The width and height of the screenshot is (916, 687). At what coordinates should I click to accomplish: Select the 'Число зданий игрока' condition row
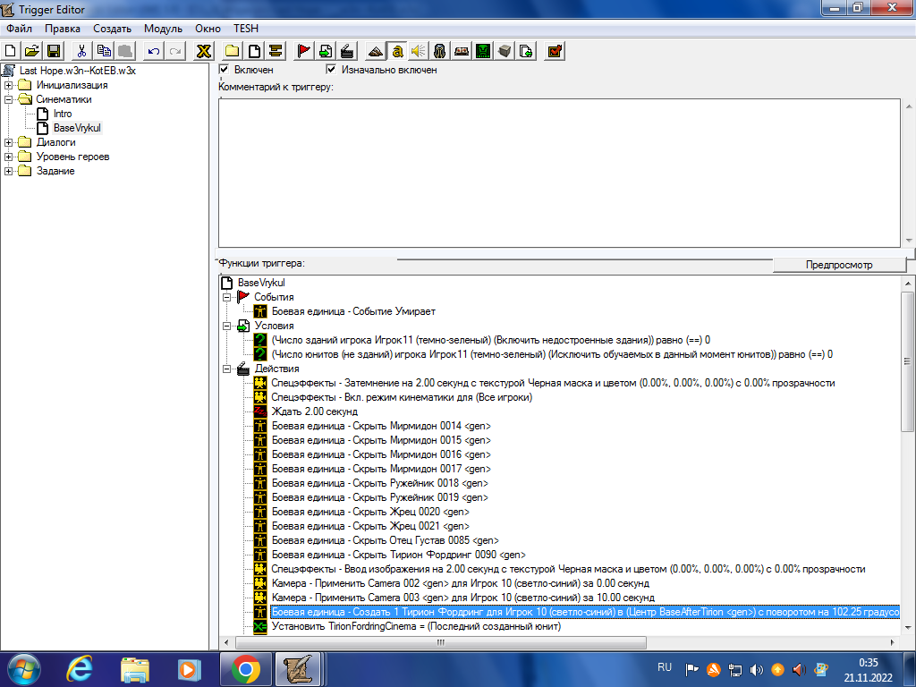click(491, 340)
